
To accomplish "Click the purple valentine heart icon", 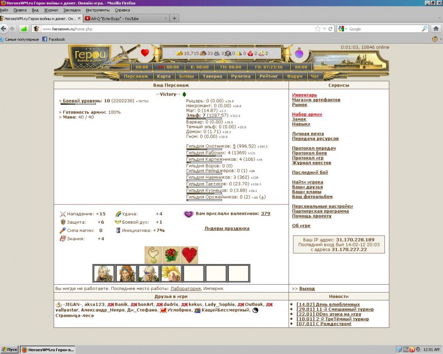I will pyautogui.click(x=188, y=214).
